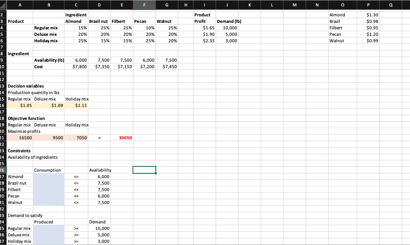The image size is (410, 245).
Task: Select the cell showing total 33050
Action: pyautogui.click(x=145, y=138)
